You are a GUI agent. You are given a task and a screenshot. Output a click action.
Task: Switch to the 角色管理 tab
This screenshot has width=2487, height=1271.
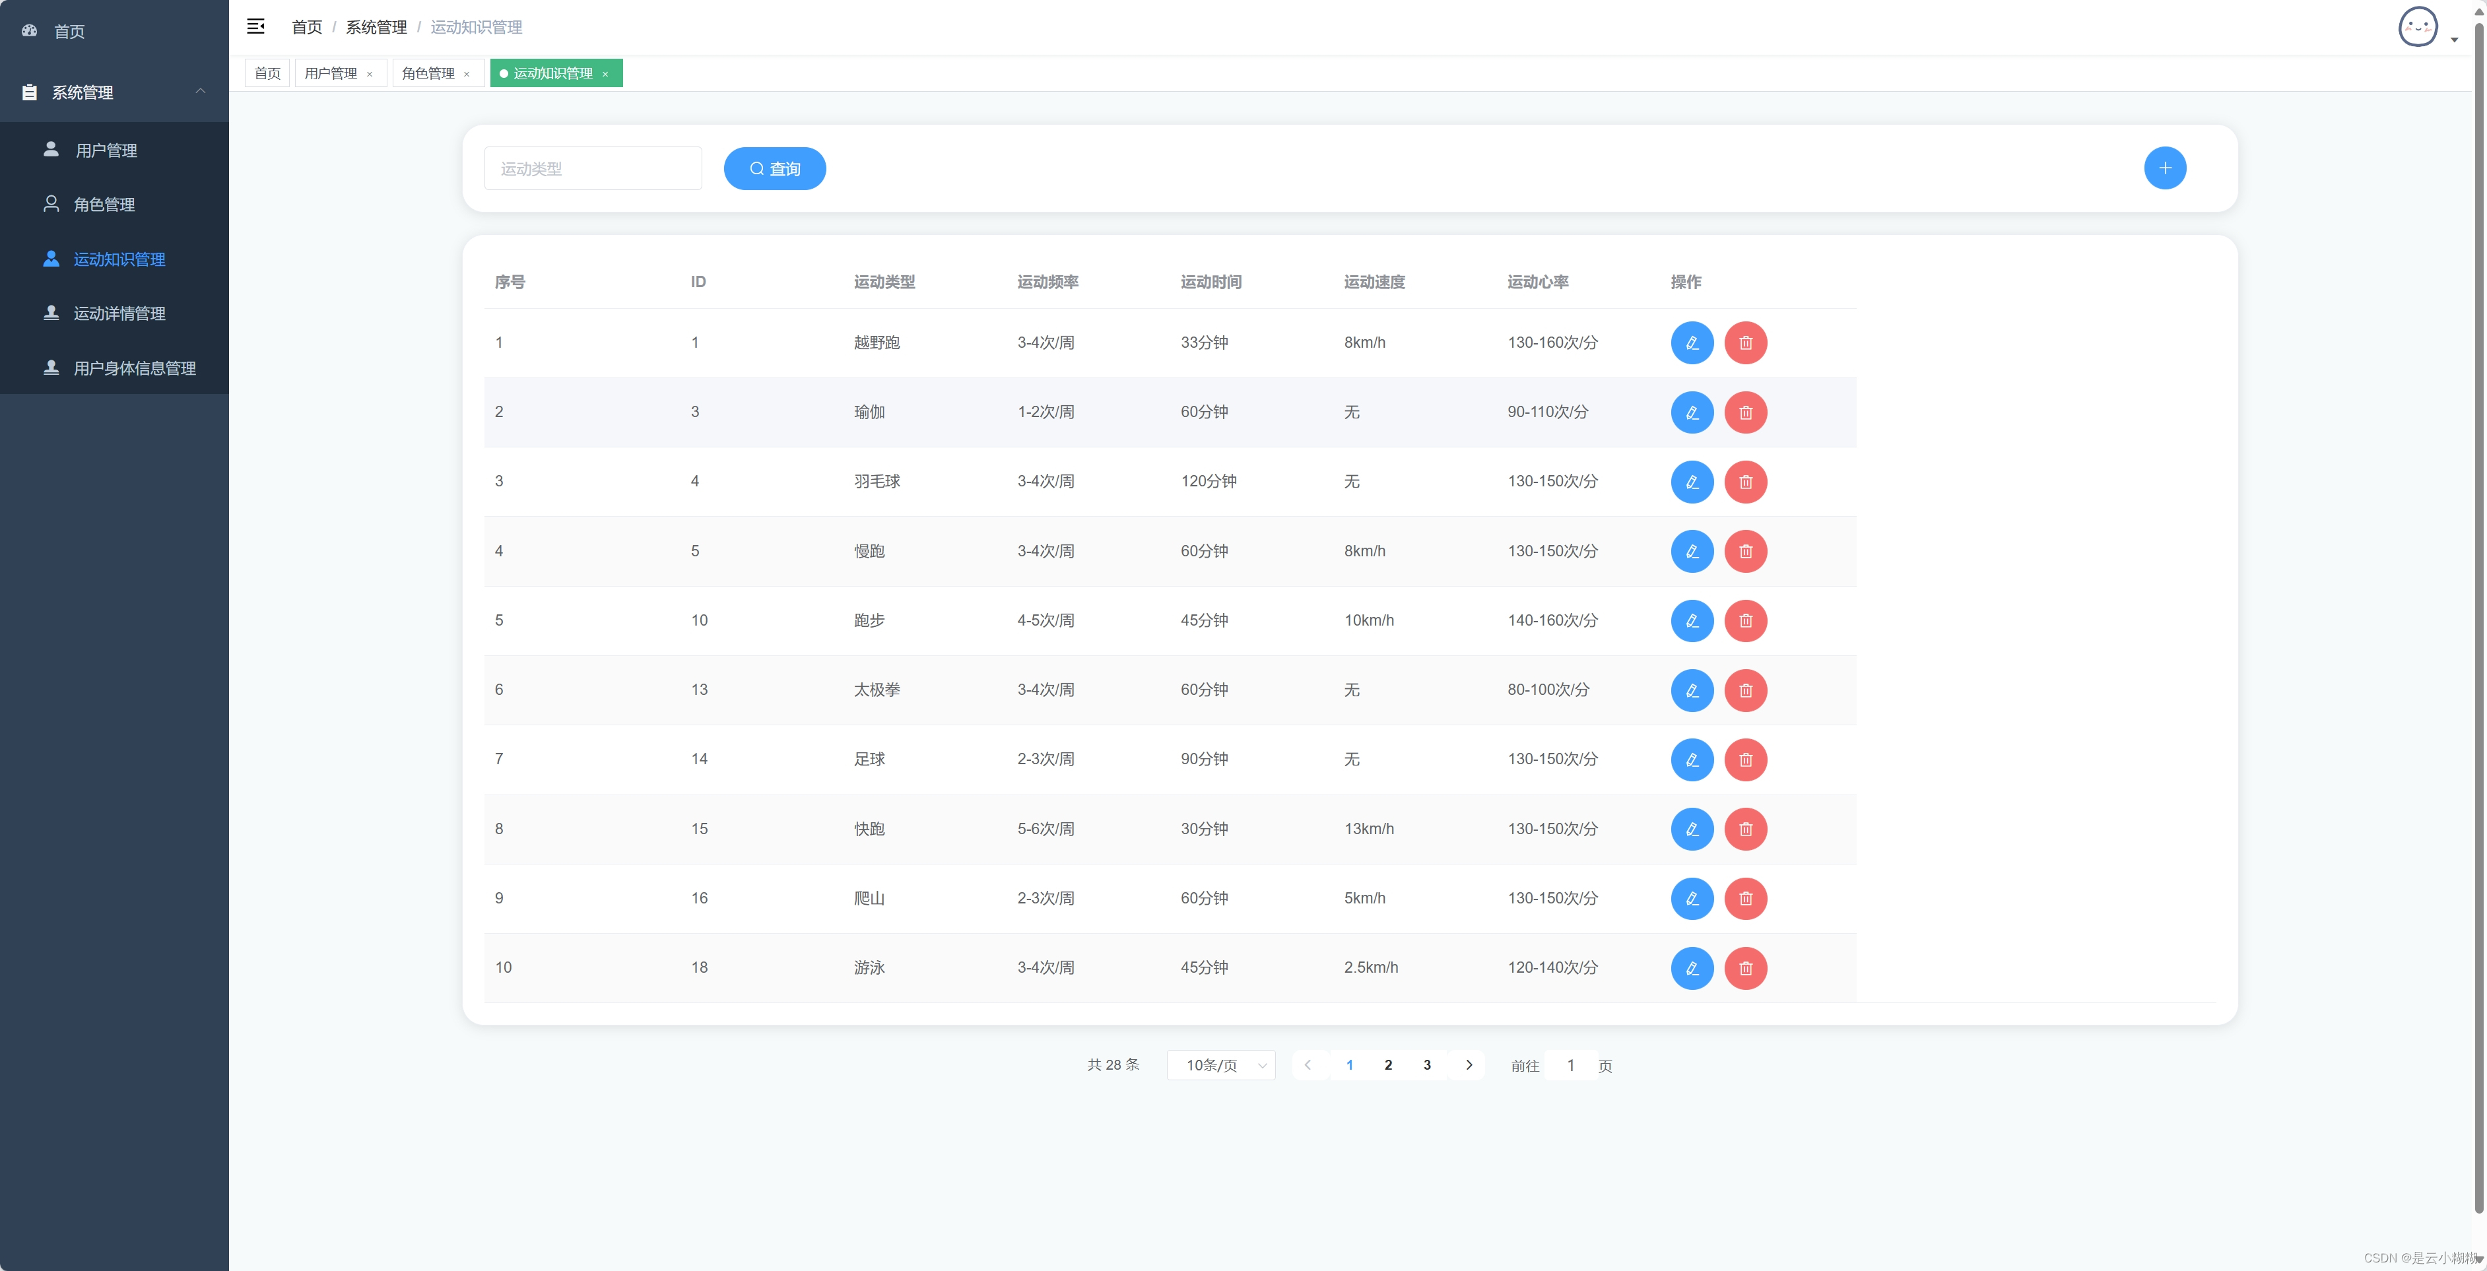[427, 73]
